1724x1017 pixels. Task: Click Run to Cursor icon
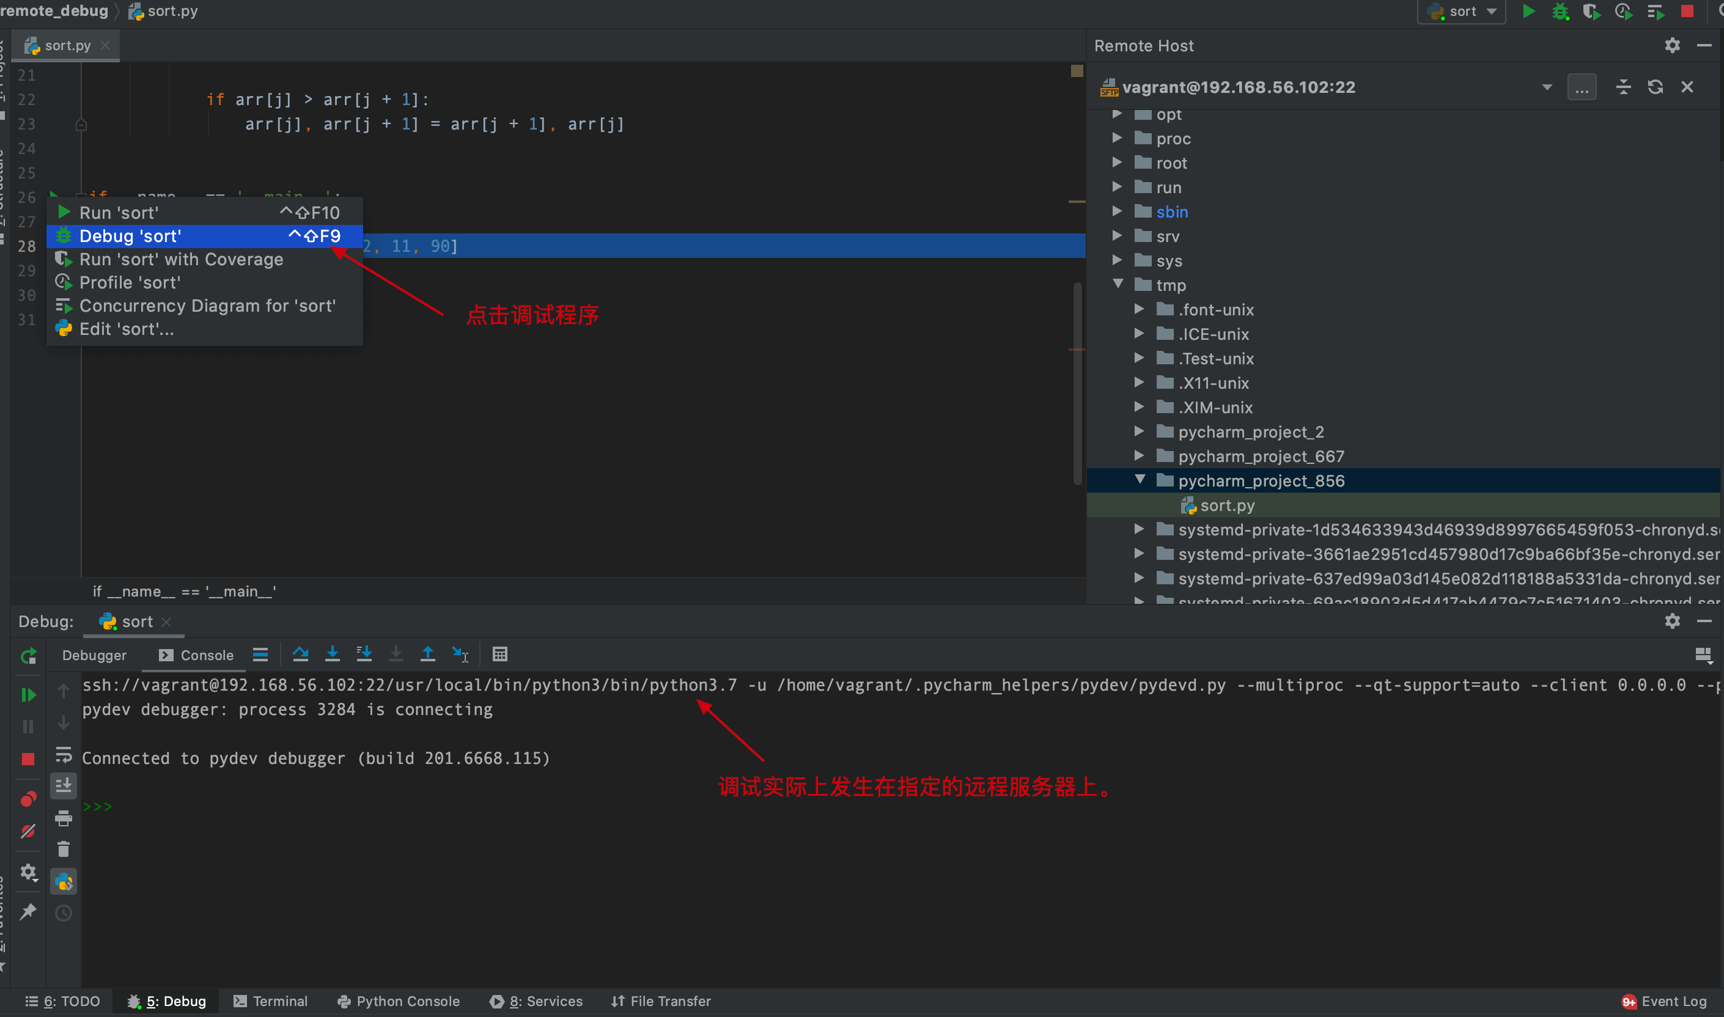coord(460,655)
